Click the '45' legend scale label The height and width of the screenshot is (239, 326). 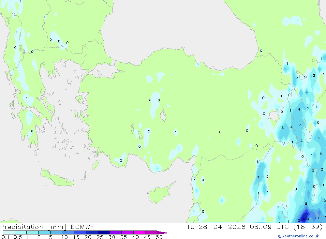coord(147,237)
